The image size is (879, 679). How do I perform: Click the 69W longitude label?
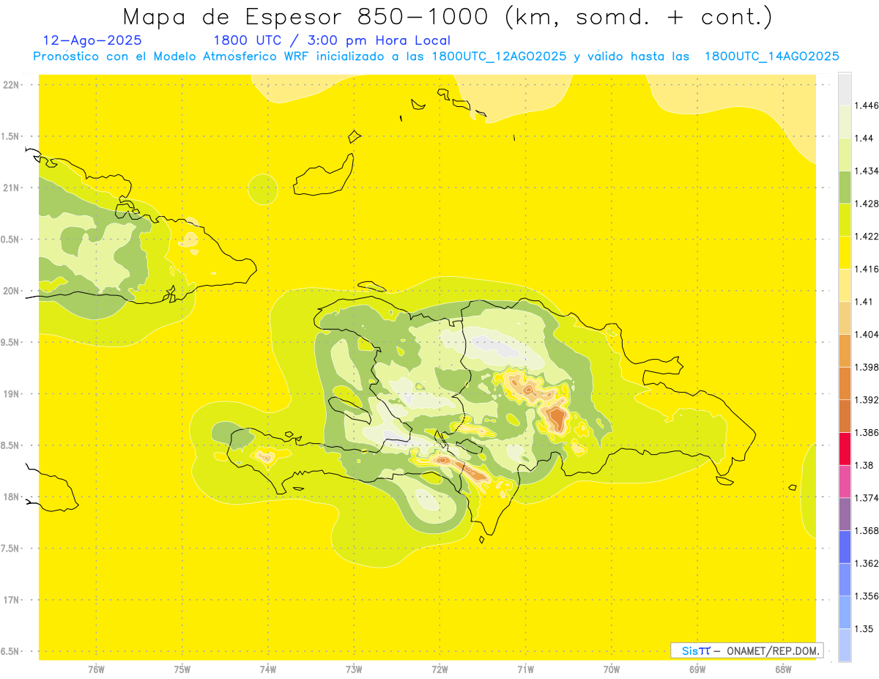697,669
